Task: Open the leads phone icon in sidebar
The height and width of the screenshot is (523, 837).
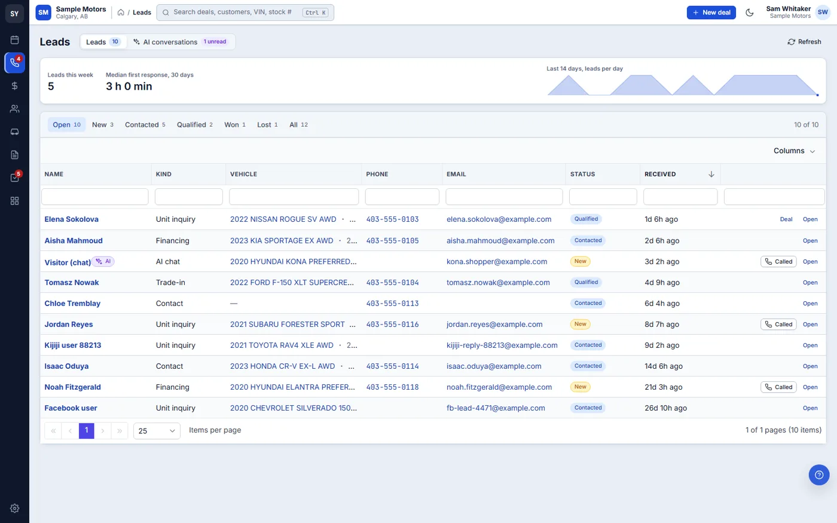Action: 14,63
